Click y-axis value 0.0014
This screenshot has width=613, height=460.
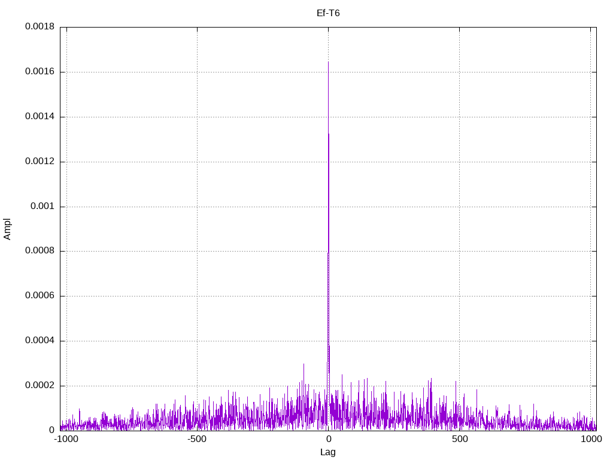(40, 117)
